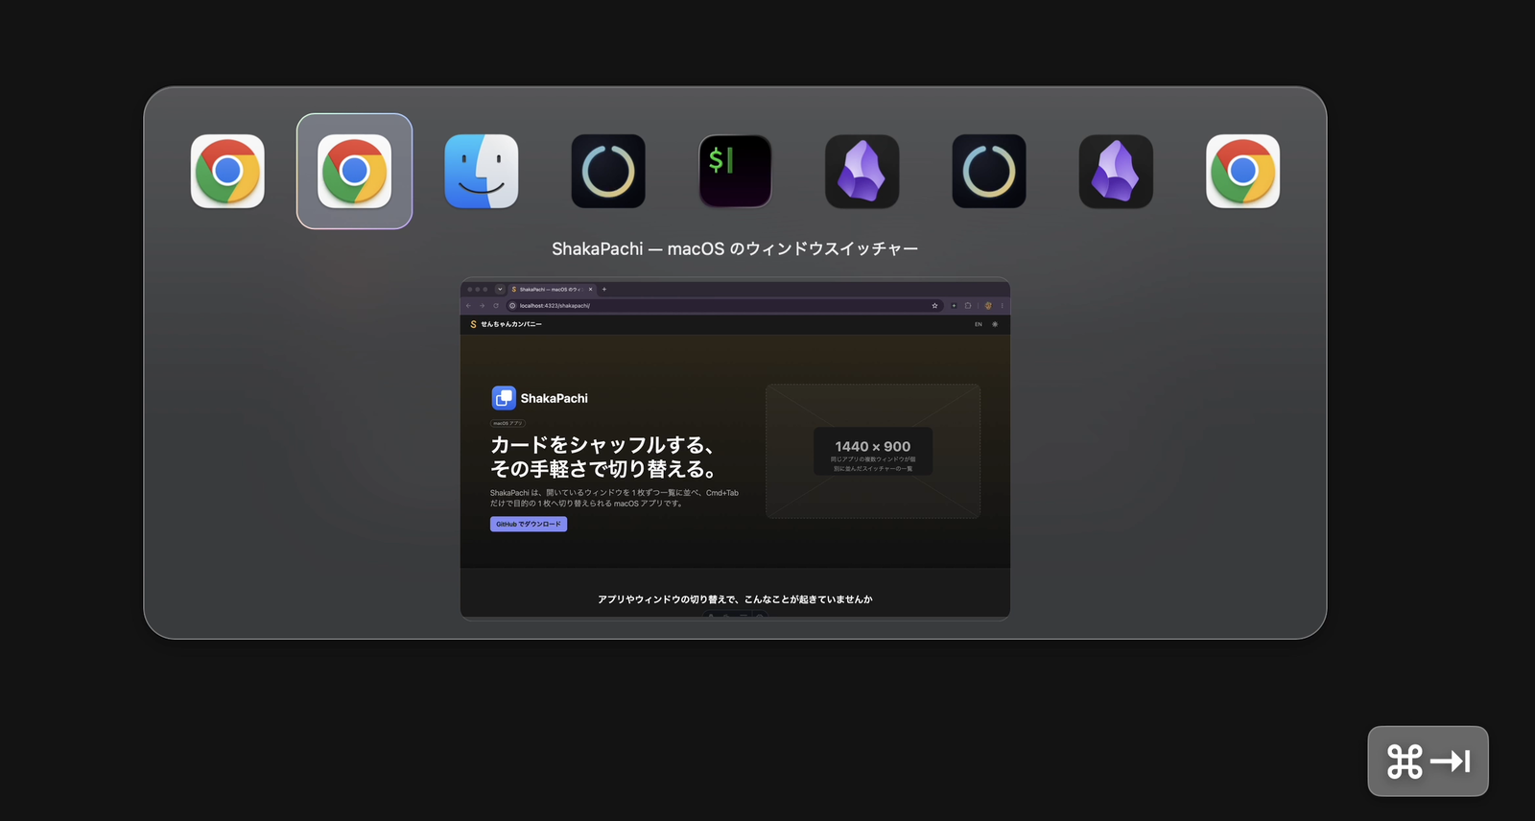Reload the page in the preview browser
Image resolution: width=1535 pixels, height=821 pixels.
tap(496, 306)
